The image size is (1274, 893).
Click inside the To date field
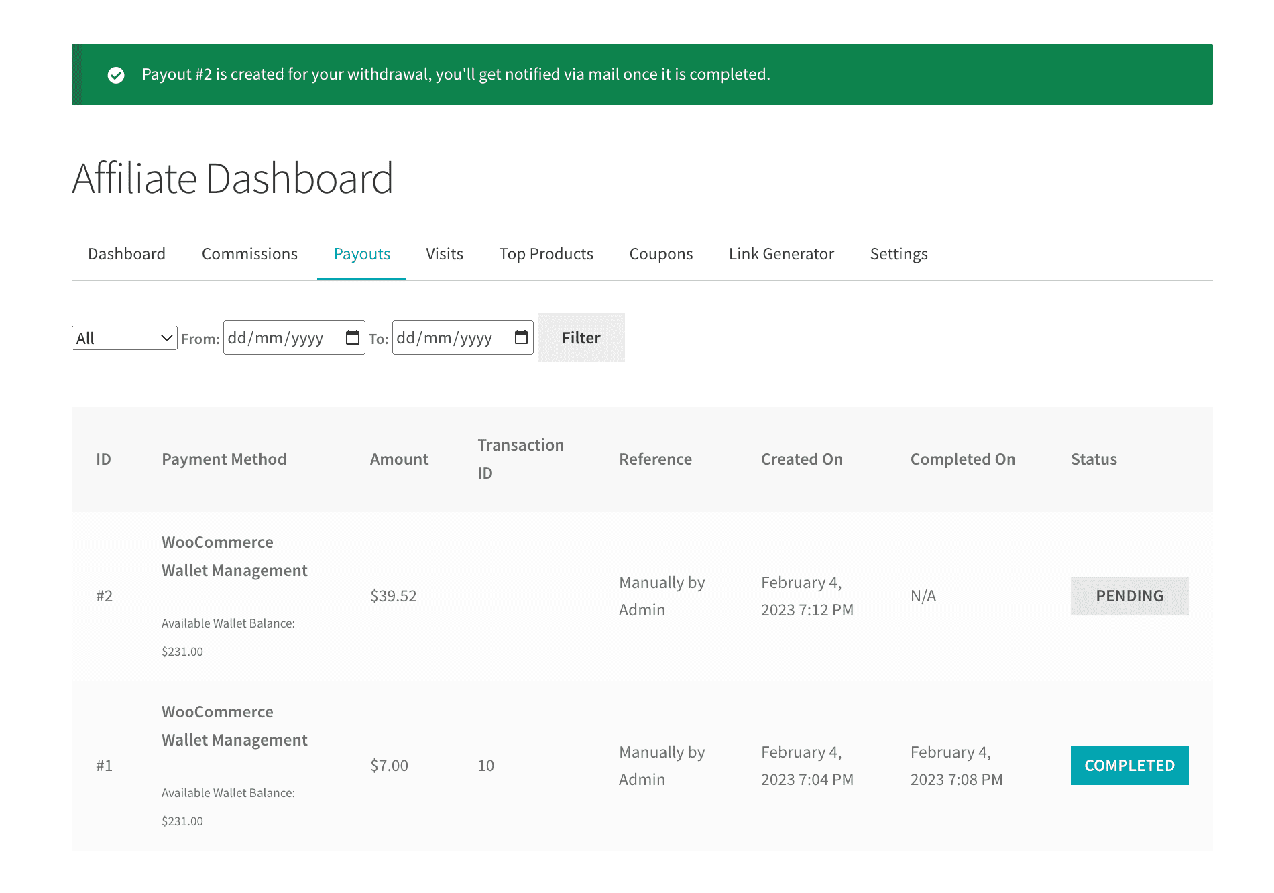449,338
